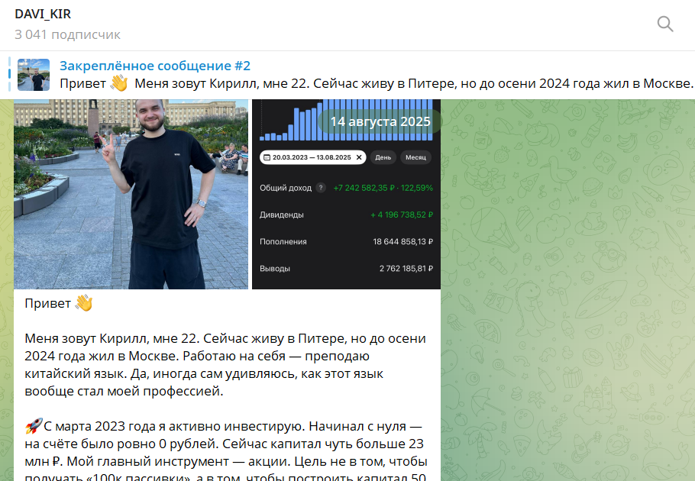Open search in the DAVI_KIR channel
The image size is (695, 481).
[665, 24]
